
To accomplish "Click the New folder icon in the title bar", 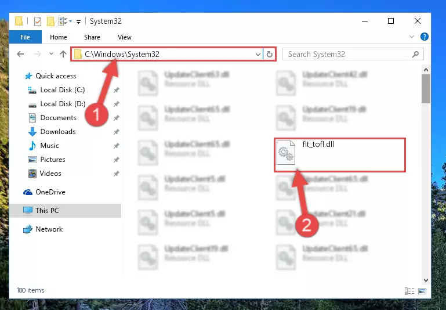I will 50,21.
